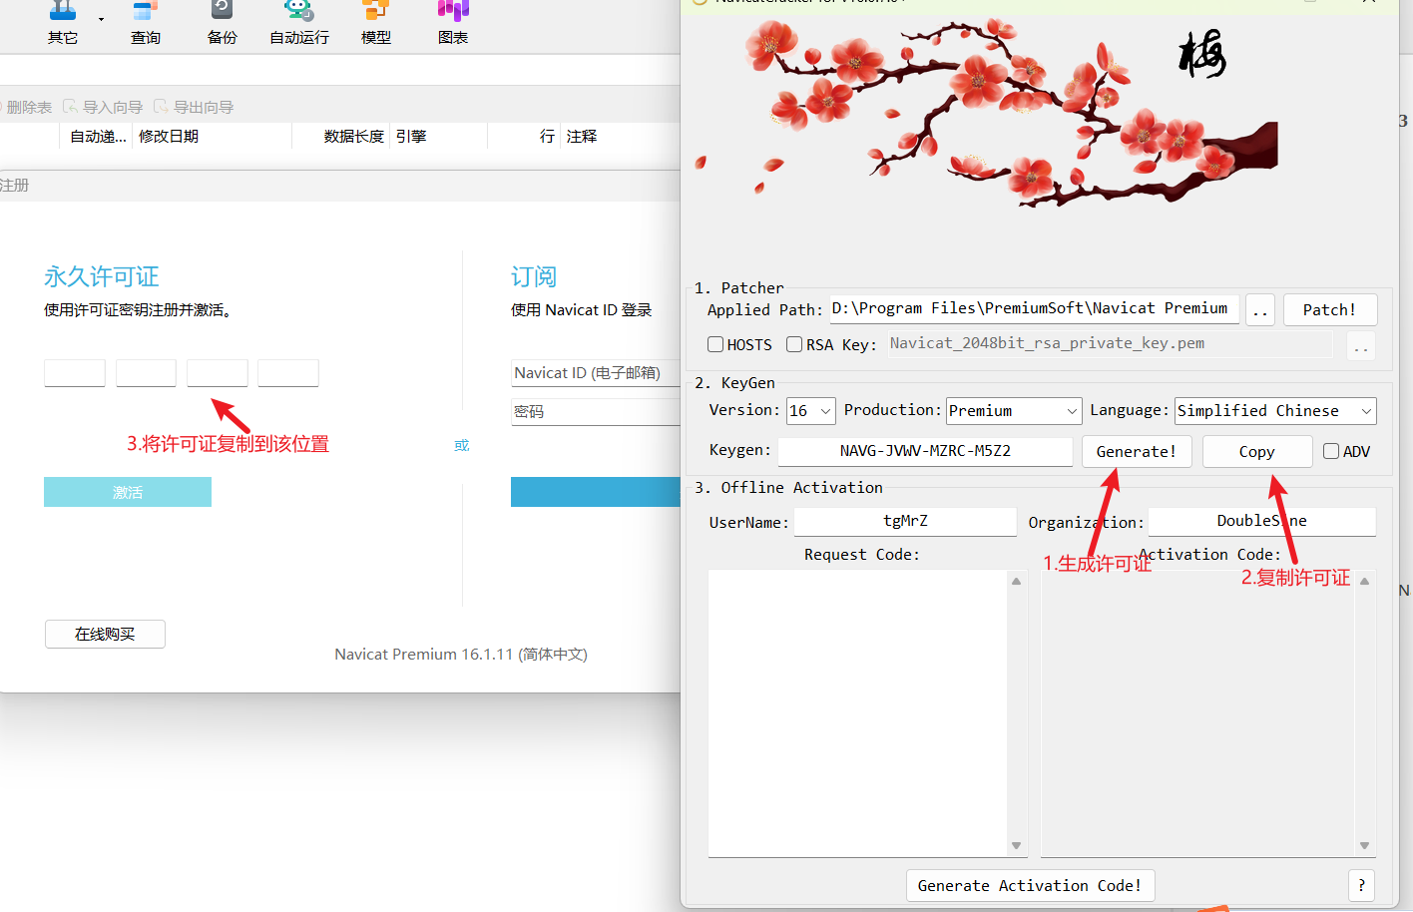Toggle the ADV checkbox

click(1331, 451)
